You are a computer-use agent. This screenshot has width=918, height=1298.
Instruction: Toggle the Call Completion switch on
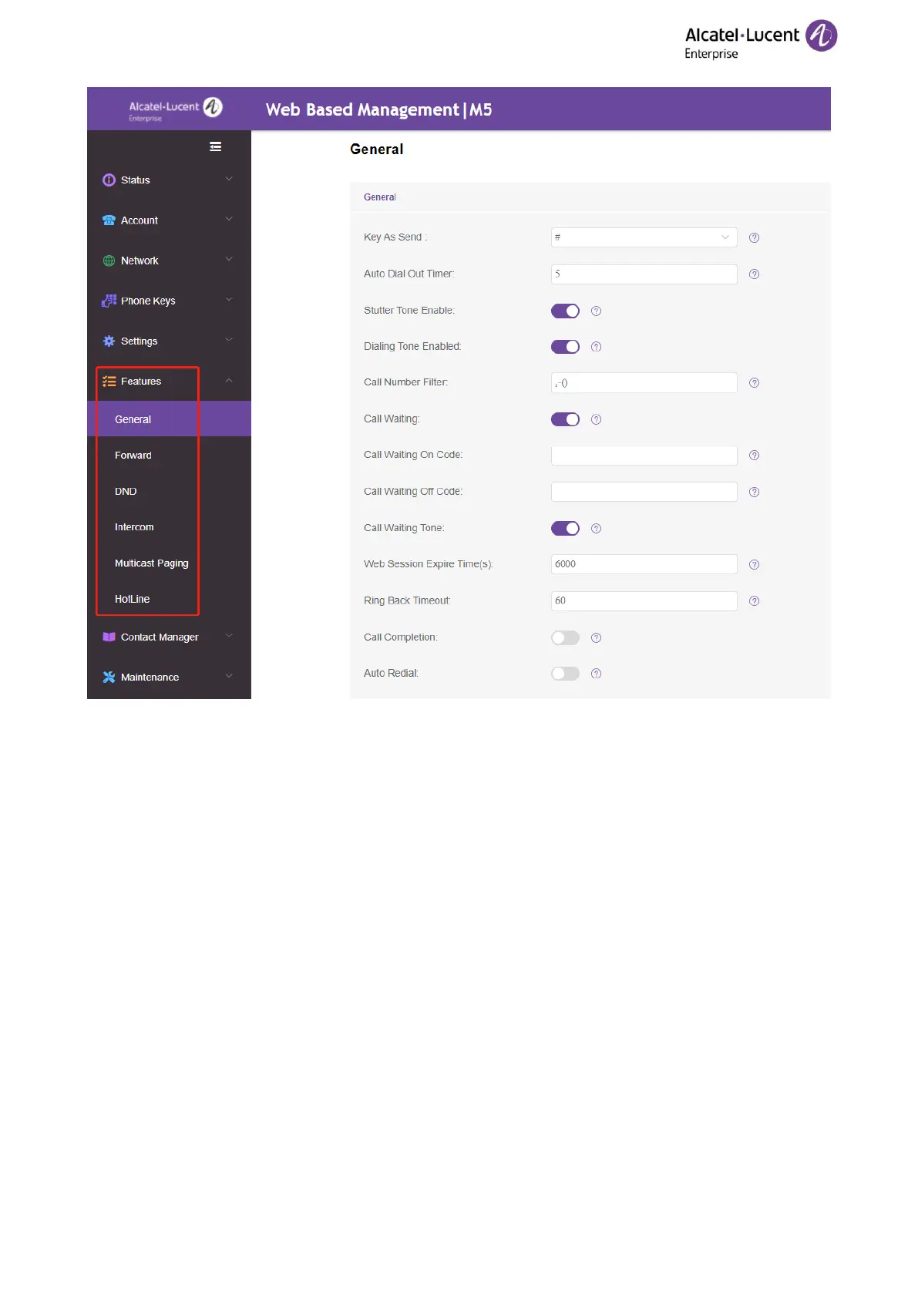click(x=565, y=637)
